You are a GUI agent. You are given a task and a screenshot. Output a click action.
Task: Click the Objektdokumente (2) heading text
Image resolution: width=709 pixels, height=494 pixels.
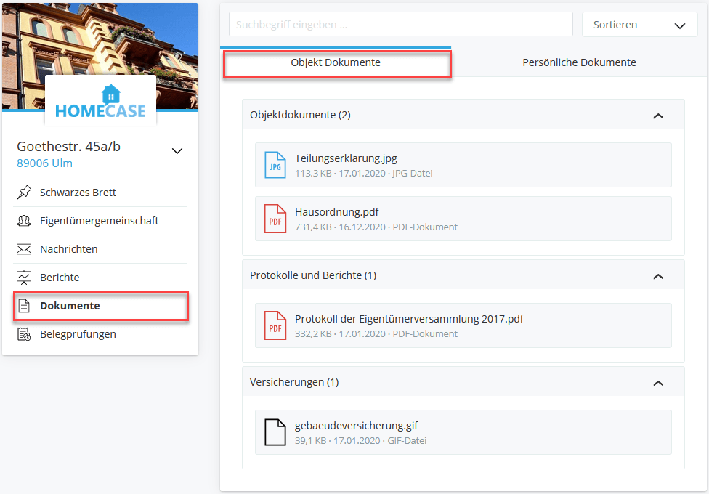coord(300,115)
